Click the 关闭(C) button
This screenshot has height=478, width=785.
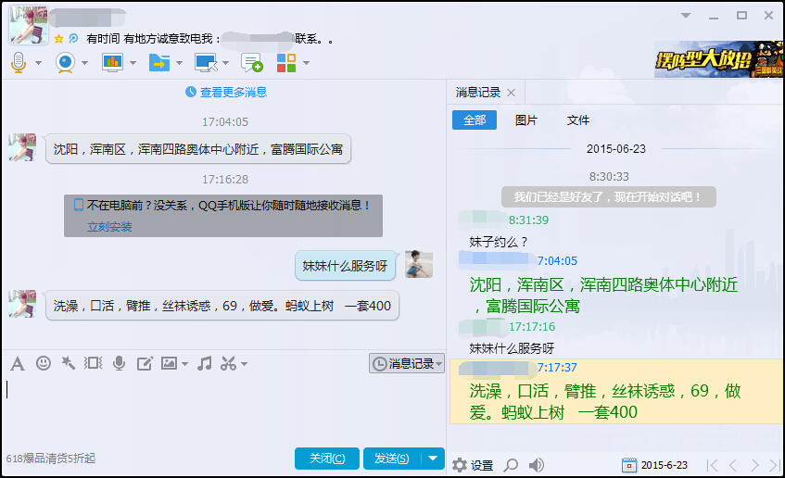[327, 459]
